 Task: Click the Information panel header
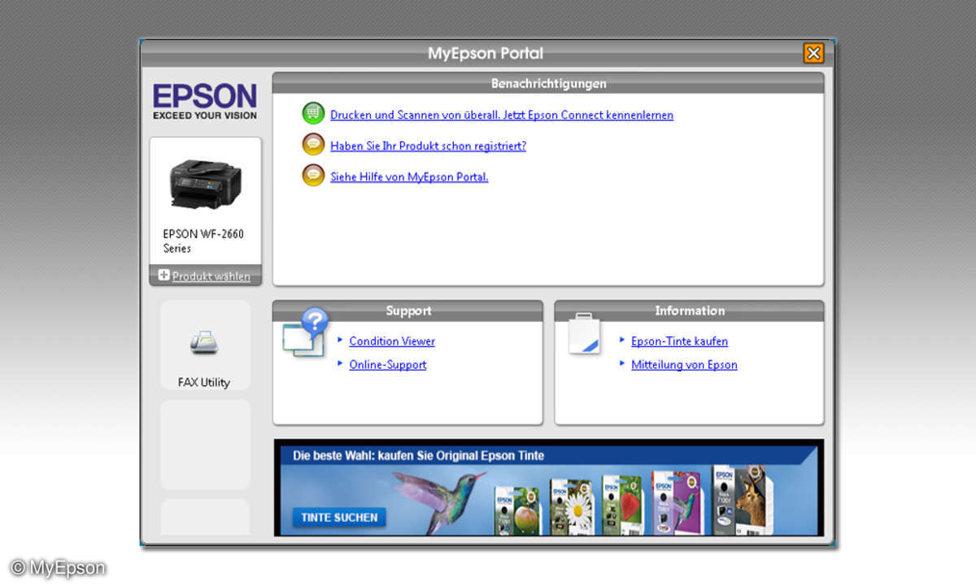point(690,310)
